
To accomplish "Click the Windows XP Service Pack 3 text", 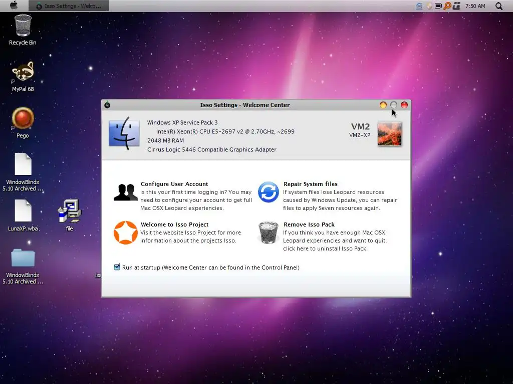I will (x=182, y=122).
